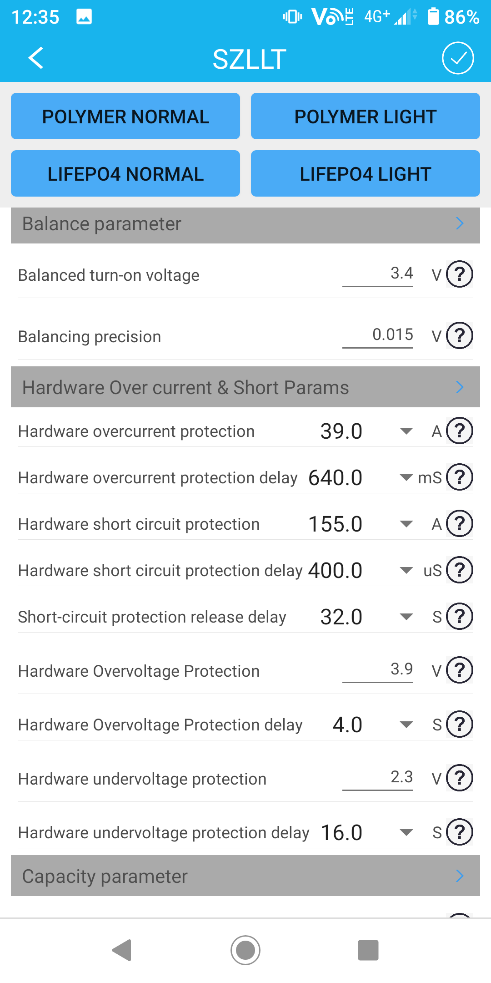Confirm settings with the checkmark icon
The image size is (491, 983).
coord(458,58)
